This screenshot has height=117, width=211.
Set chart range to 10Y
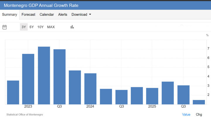coord(40,27)
